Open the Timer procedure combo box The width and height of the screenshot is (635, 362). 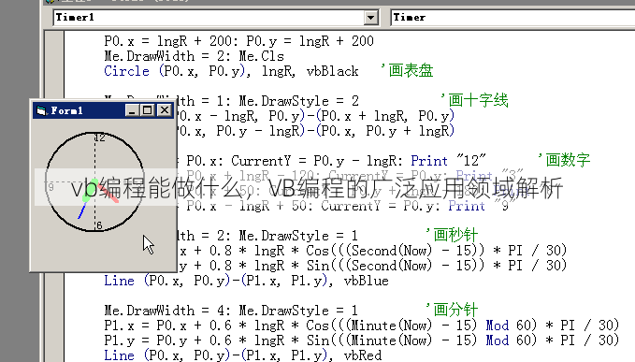click(x=512, y=18)
